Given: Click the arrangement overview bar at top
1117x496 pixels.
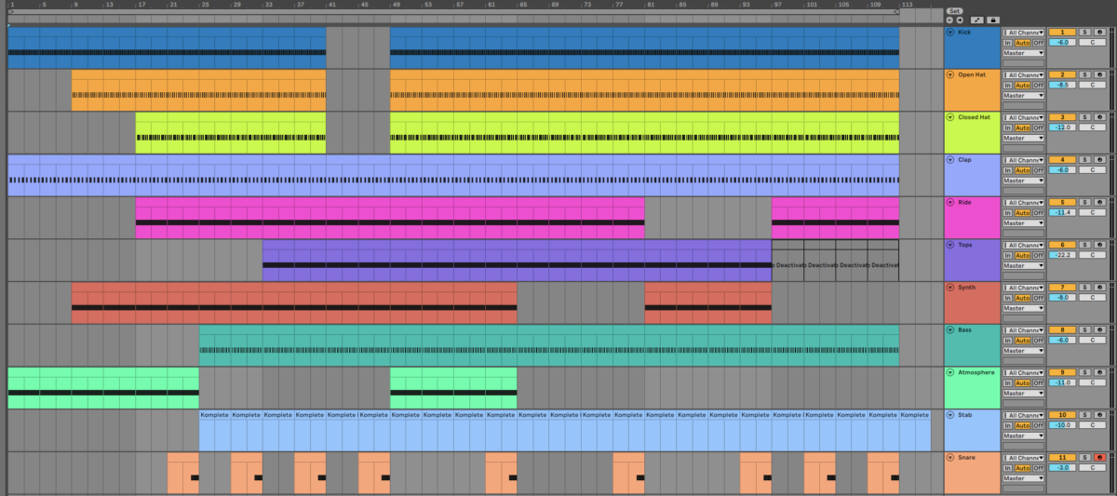Looking at the screenshot, I should pyautogui.click(x=453, y=13).
